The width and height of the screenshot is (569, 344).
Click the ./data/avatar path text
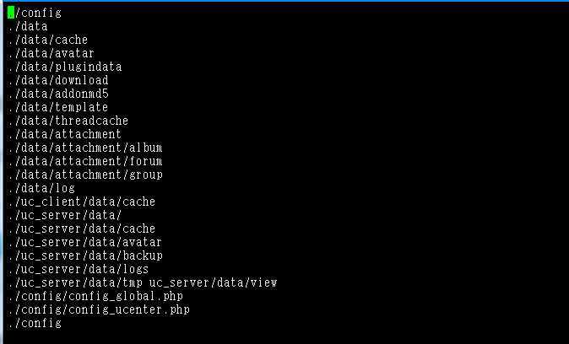click(51, 53)
